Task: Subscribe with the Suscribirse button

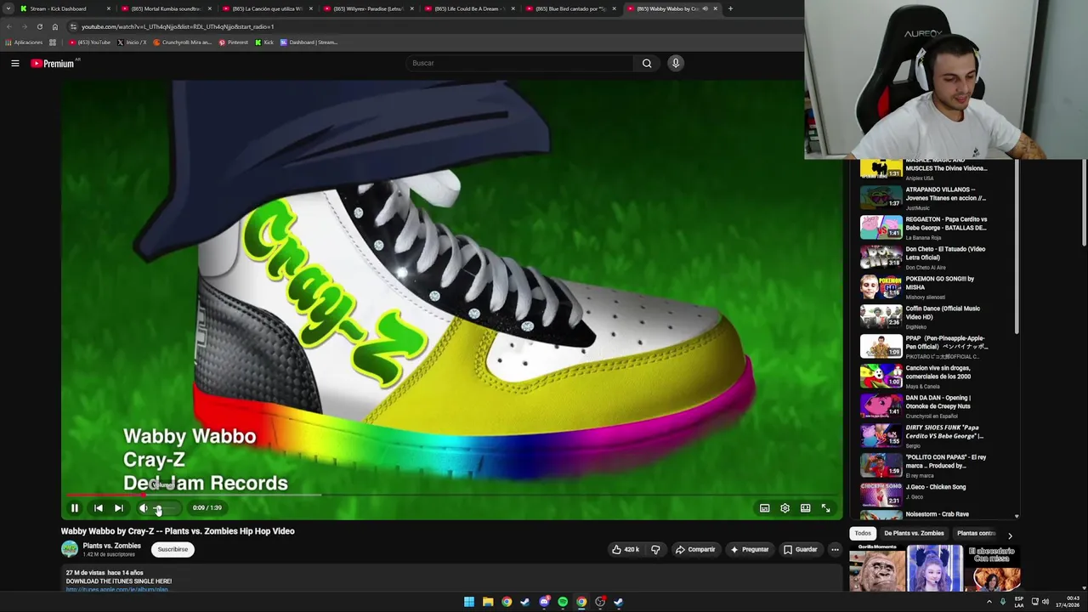Action: coord(173,550)
